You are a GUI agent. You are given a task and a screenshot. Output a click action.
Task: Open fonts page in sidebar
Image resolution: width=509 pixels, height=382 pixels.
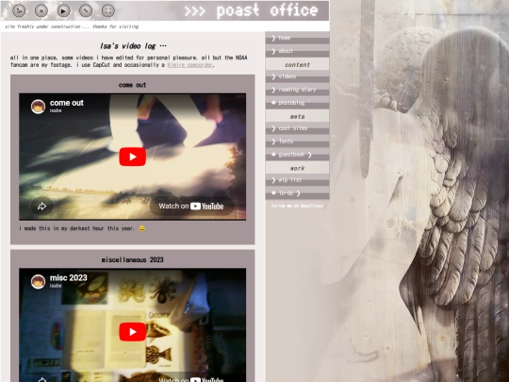tap(297, 141)
